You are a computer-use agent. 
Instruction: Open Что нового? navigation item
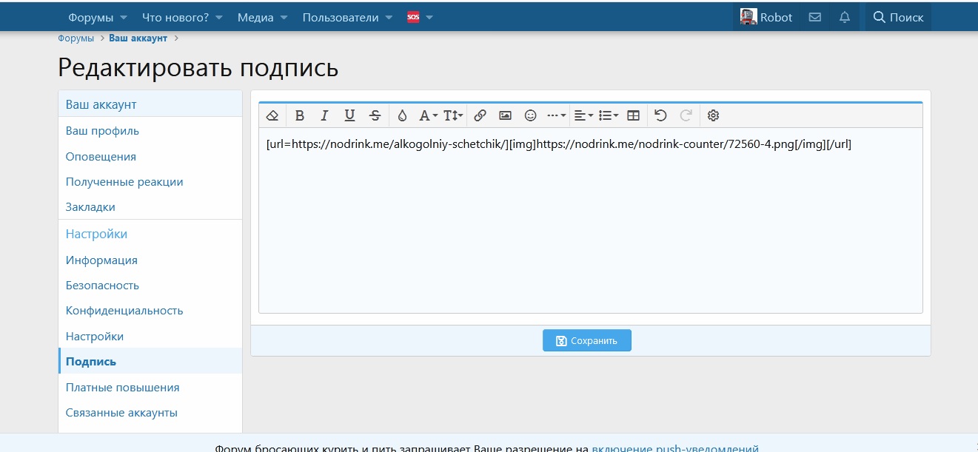coord(175,17)
